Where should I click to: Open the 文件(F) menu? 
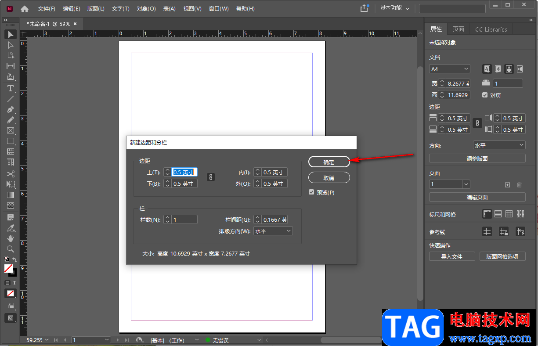47,9
